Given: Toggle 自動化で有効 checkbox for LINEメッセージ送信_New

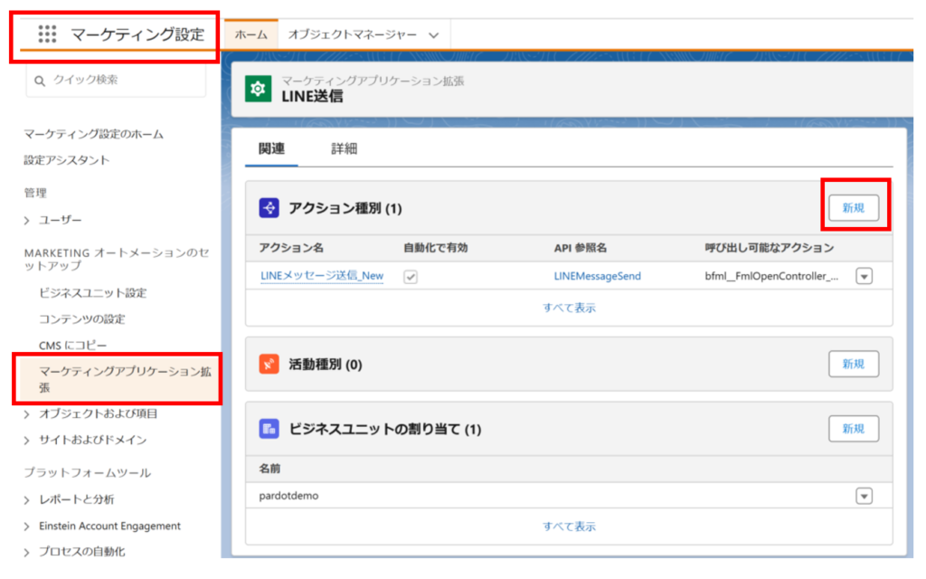Looking at the screenshot, I should pyautogui.click(x=411, y=276).
